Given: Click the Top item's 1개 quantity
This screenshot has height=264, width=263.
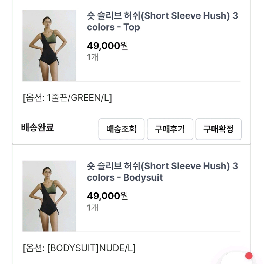Looking at the screenshot, I should pos(93,57).
